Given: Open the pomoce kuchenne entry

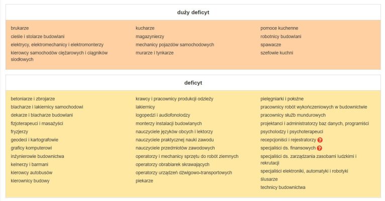Looking at the screenshot, I should point(279,28).
